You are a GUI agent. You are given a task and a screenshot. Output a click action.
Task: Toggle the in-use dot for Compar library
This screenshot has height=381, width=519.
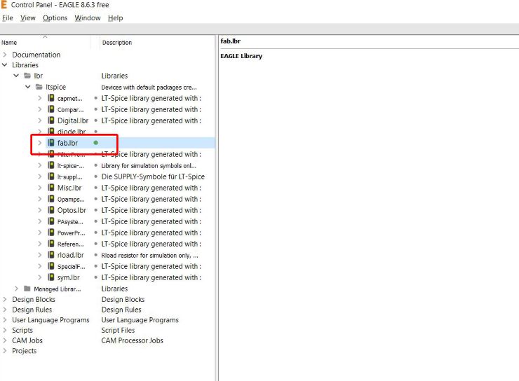(x=95, y=109)
